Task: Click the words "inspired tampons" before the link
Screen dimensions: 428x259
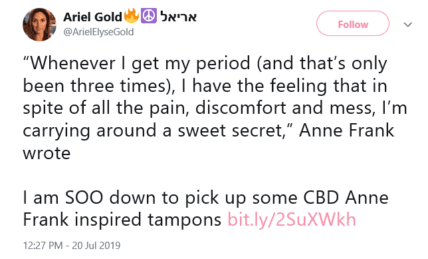Action: tap(148, 220)
